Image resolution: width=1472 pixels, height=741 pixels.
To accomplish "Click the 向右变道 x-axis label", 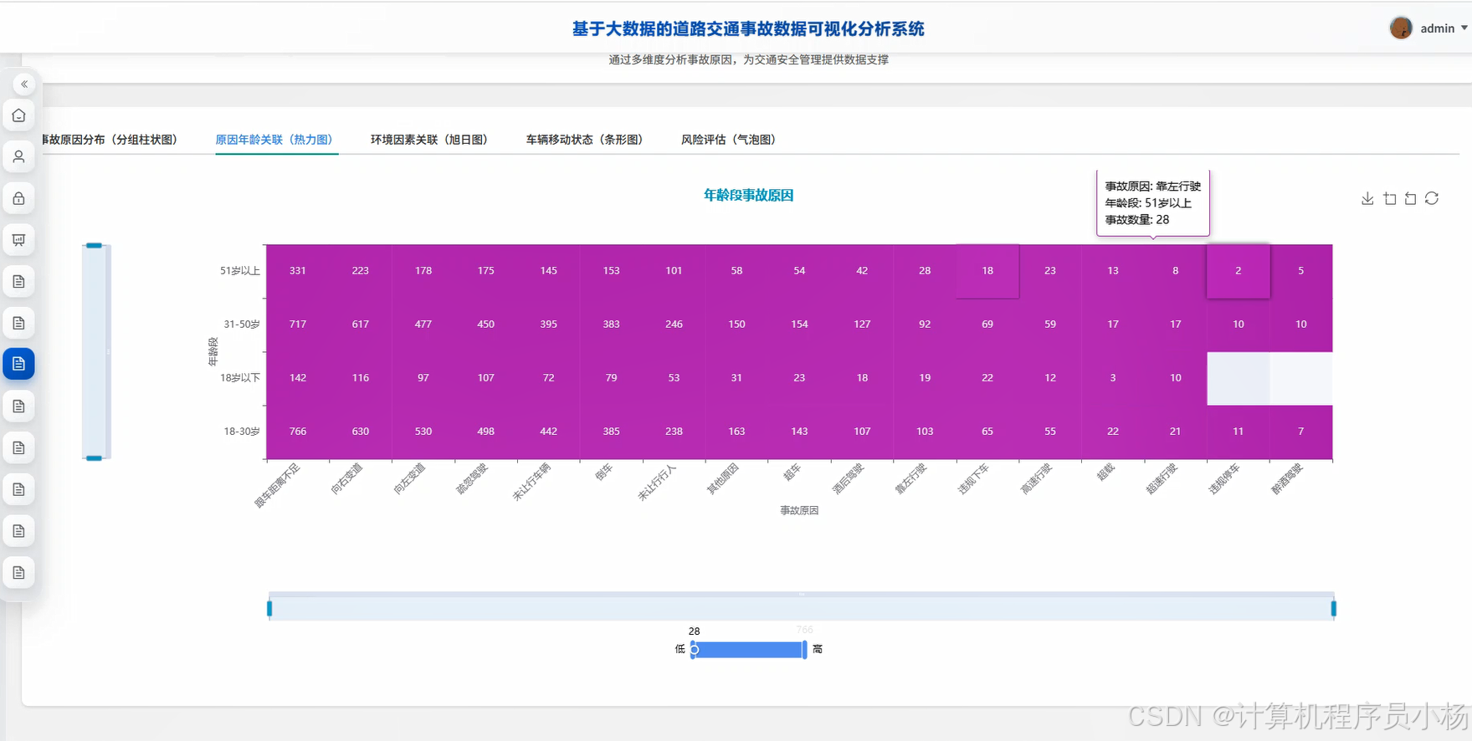I will point(346,478).
